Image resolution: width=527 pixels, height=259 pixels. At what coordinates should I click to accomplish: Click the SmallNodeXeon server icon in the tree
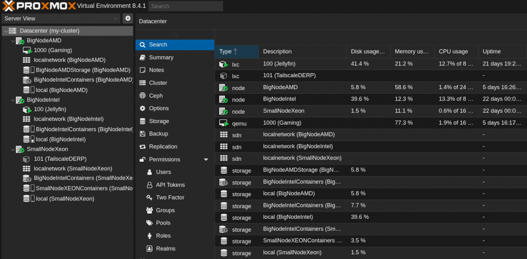click(x=20, y=149)
